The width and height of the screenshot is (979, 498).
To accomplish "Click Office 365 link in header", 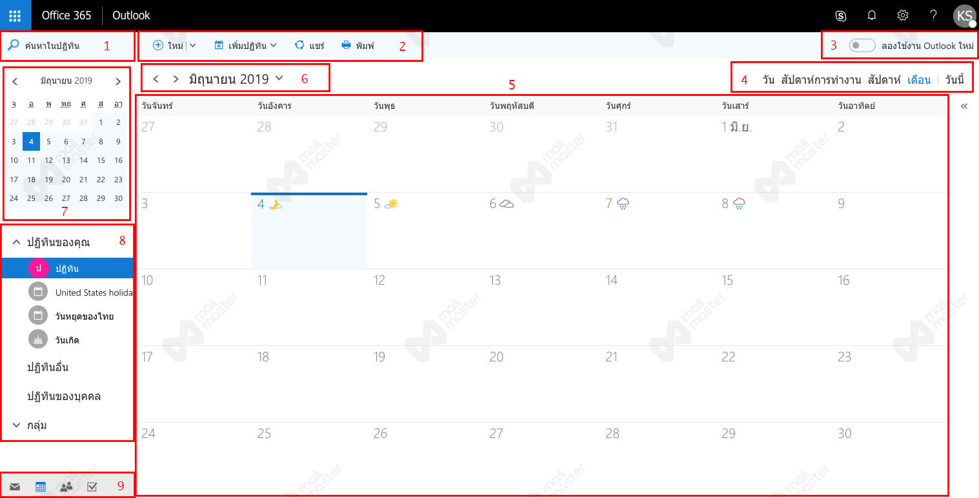I will (x=66, y=15).
